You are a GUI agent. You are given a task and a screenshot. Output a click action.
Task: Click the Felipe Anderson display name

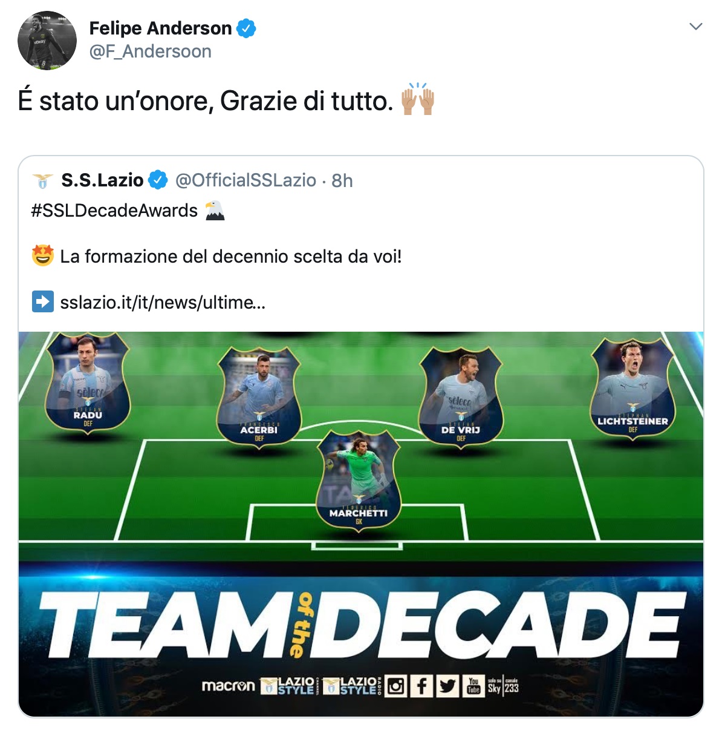pos(160,28)
